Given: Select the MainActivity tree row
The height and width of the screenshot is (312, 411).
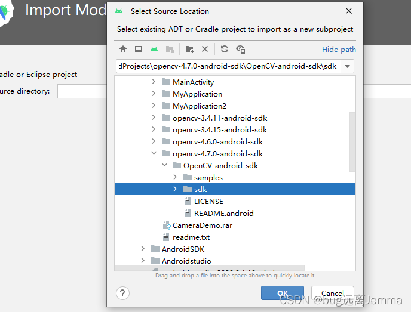Looking at the screenshot, I should [235, 82].
